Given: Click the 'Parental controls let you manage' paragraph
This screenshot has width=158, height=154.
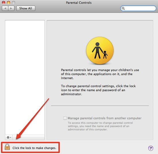Looking at the screenshot, I should pyautogui.click(x=100, y=74).
